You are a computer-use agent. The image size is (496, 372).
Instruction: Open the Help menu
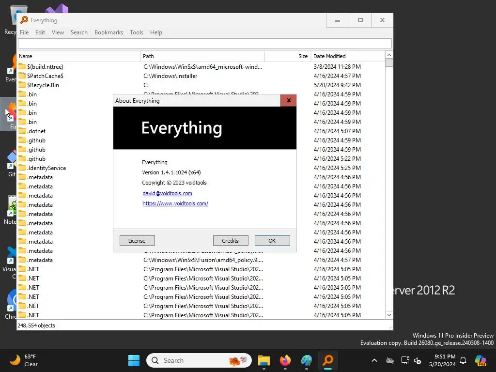[156, 32]
